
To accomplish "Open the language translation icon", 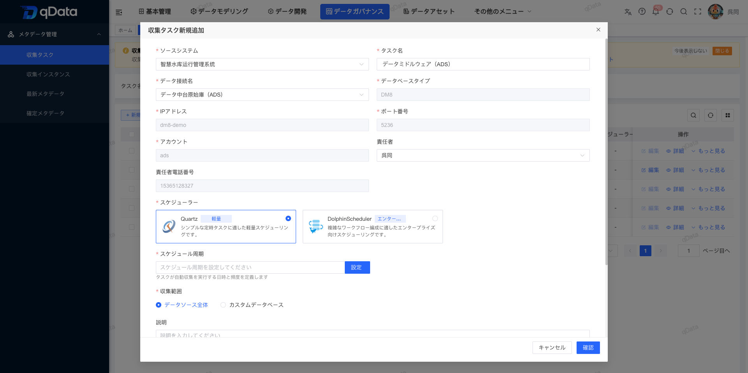I will pyautogui.click(x=628, y=12).
